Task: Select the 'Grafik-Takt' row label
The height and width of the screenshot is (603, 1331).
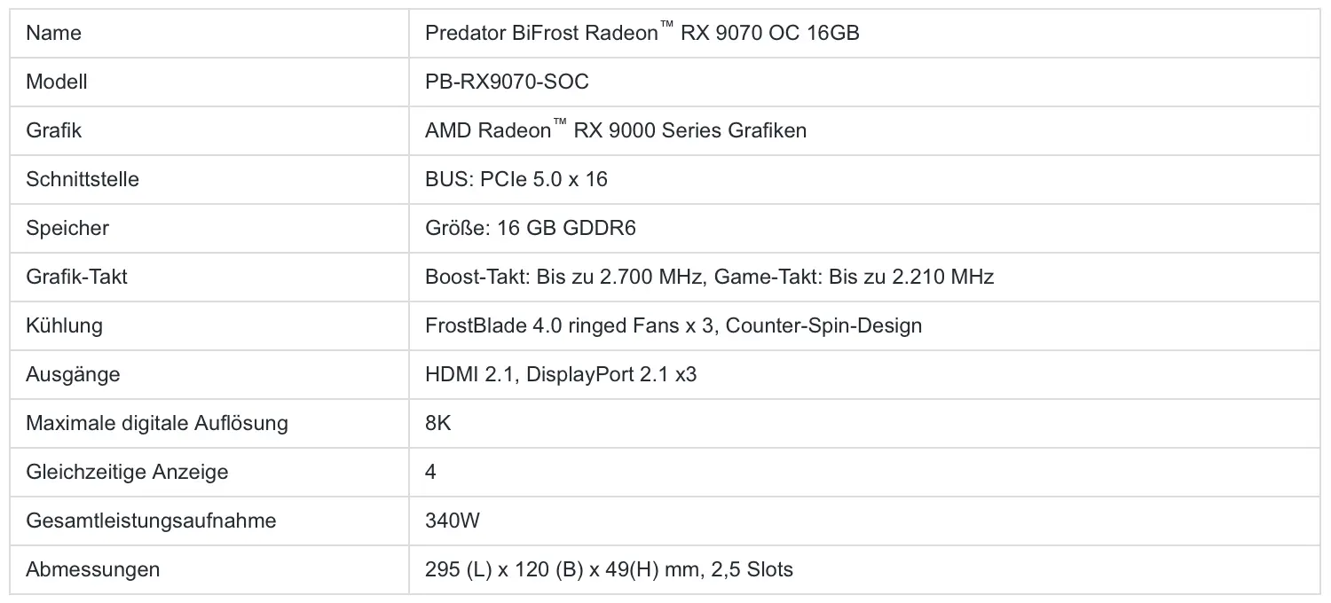Action: (76, 278)
